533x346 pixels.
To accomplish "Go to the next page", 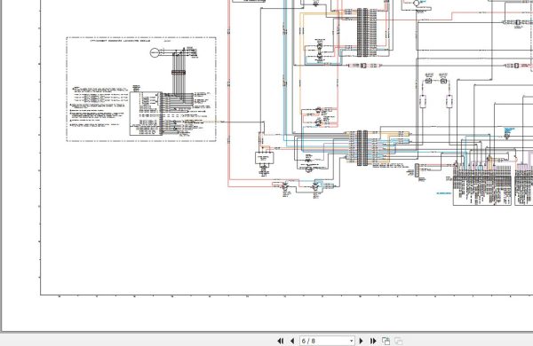I will 362,341.
